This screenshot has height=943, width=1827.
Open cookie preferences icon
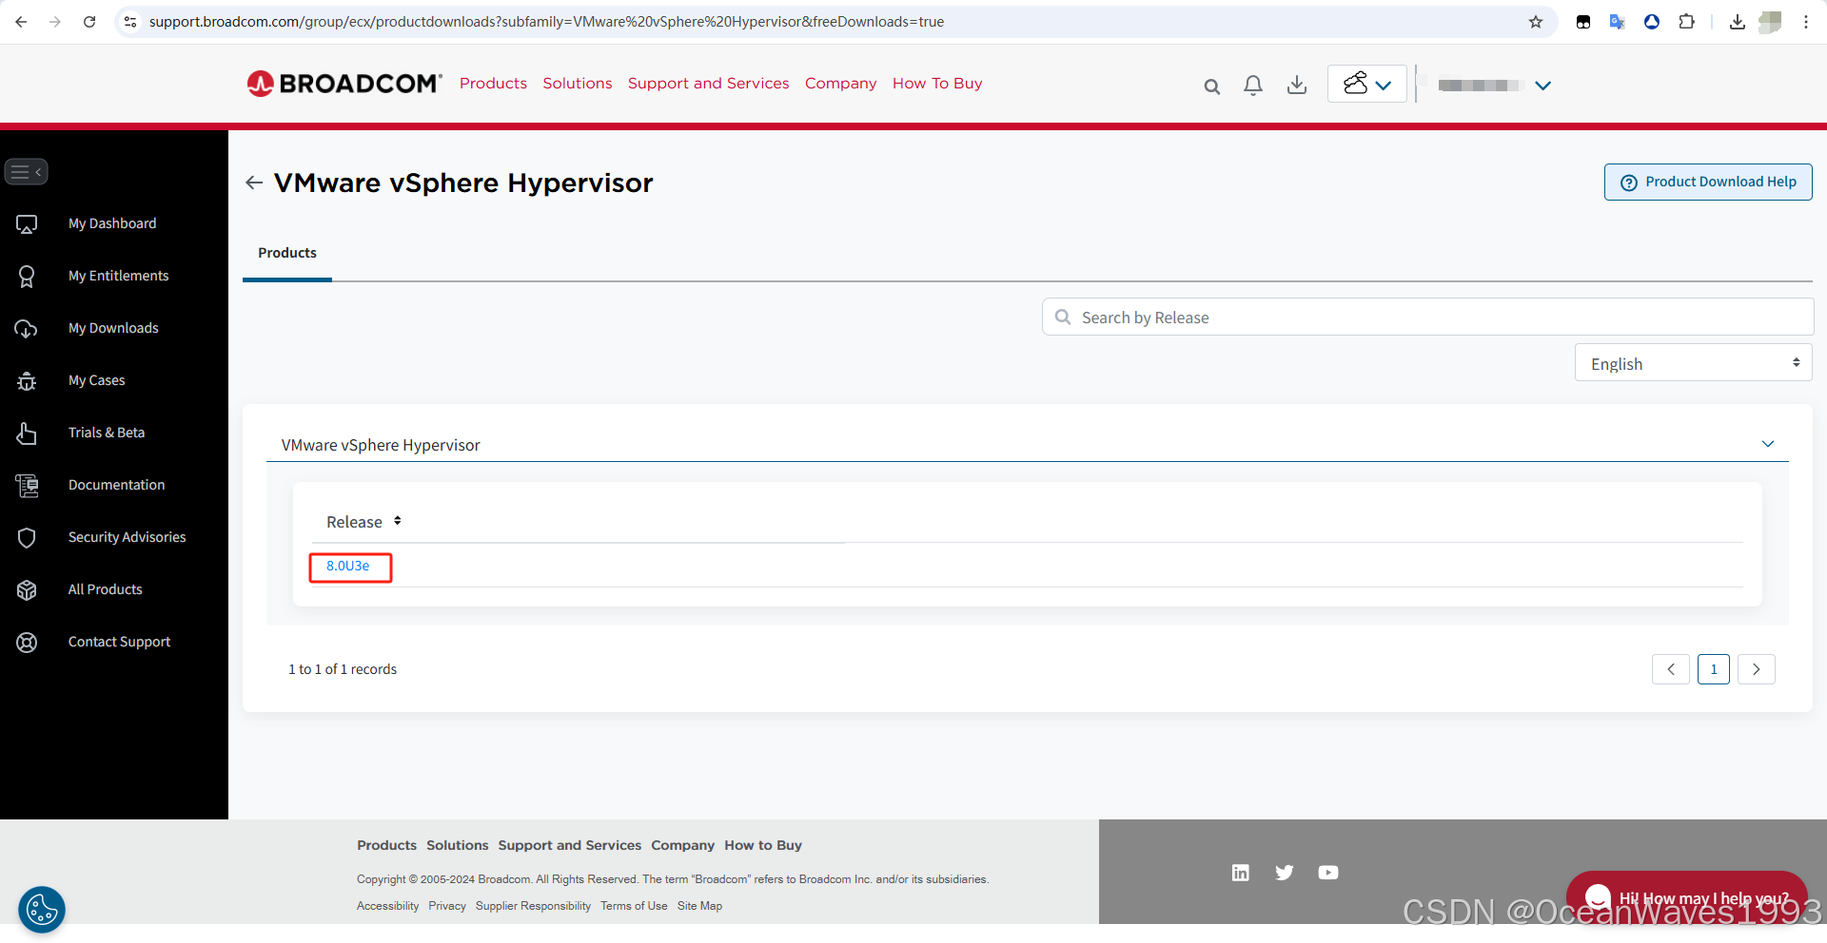42,910
